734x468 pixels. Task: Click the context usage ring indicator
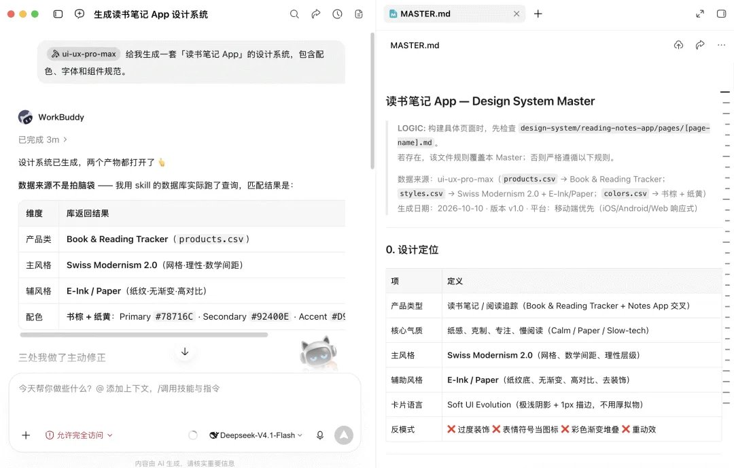tap(193, 435)
